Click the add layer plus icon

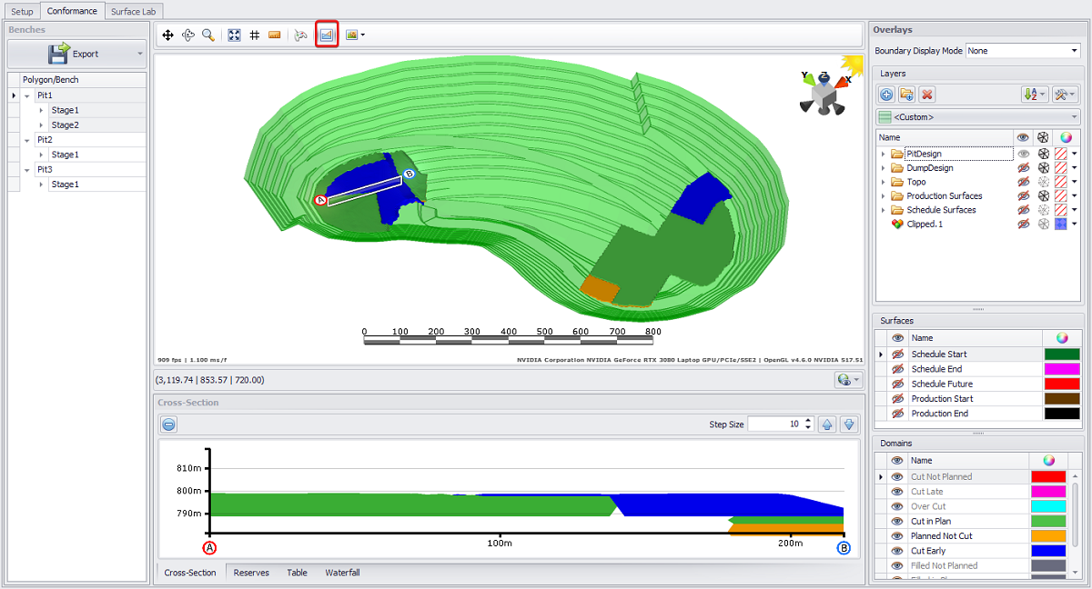pyautogui.click(x=887, y=95)
